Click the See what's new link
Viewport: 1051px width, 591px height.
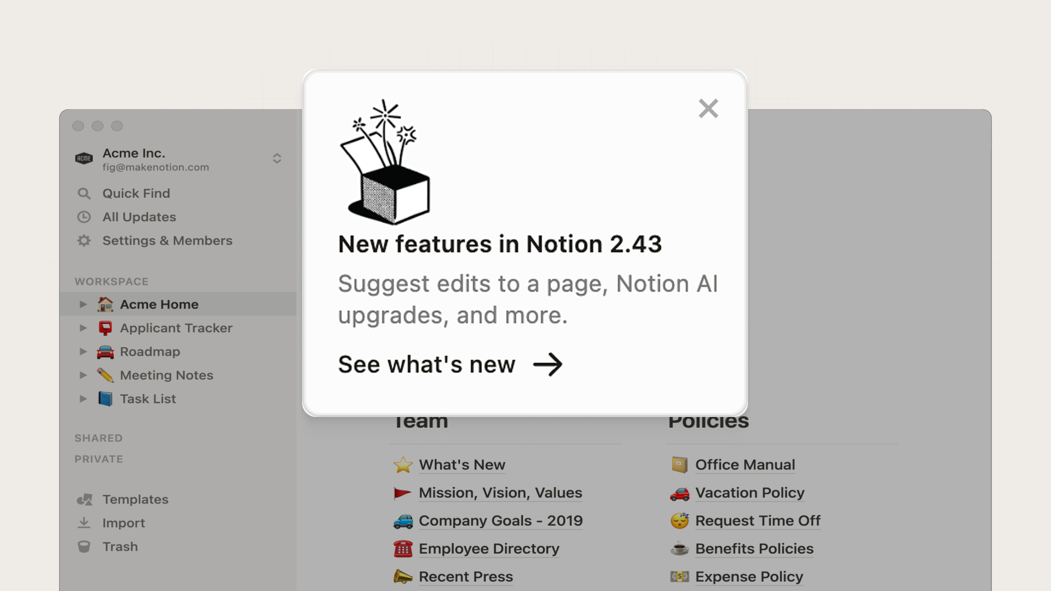click(x=427, y=364)
